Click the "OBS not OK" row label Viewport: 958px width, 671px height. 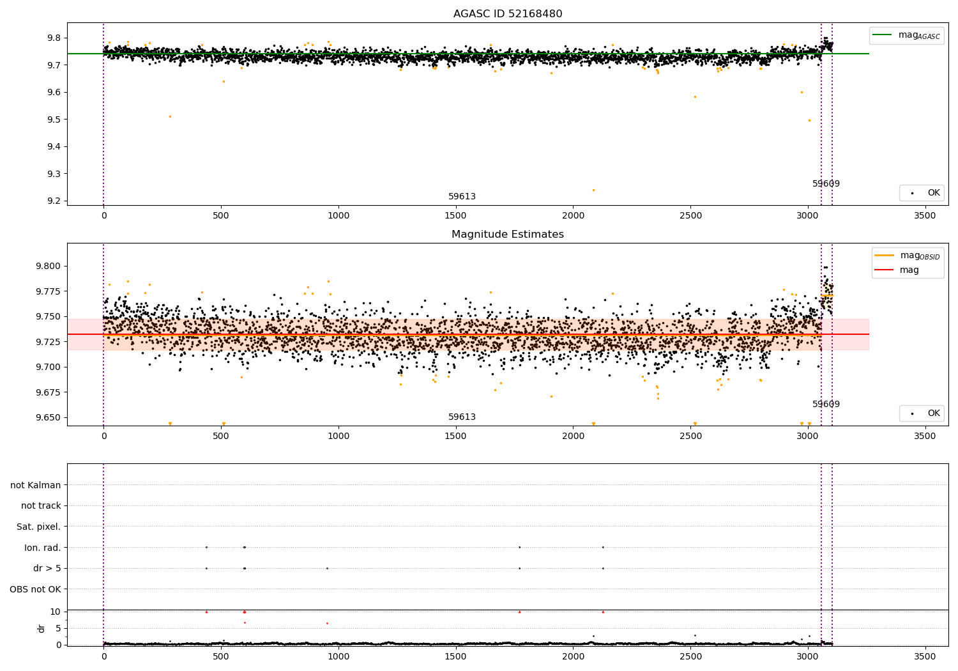(x=36, y=589)
